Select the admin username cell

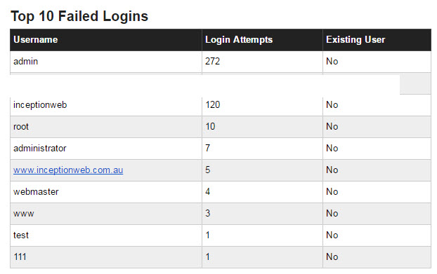tap(106, 62)
